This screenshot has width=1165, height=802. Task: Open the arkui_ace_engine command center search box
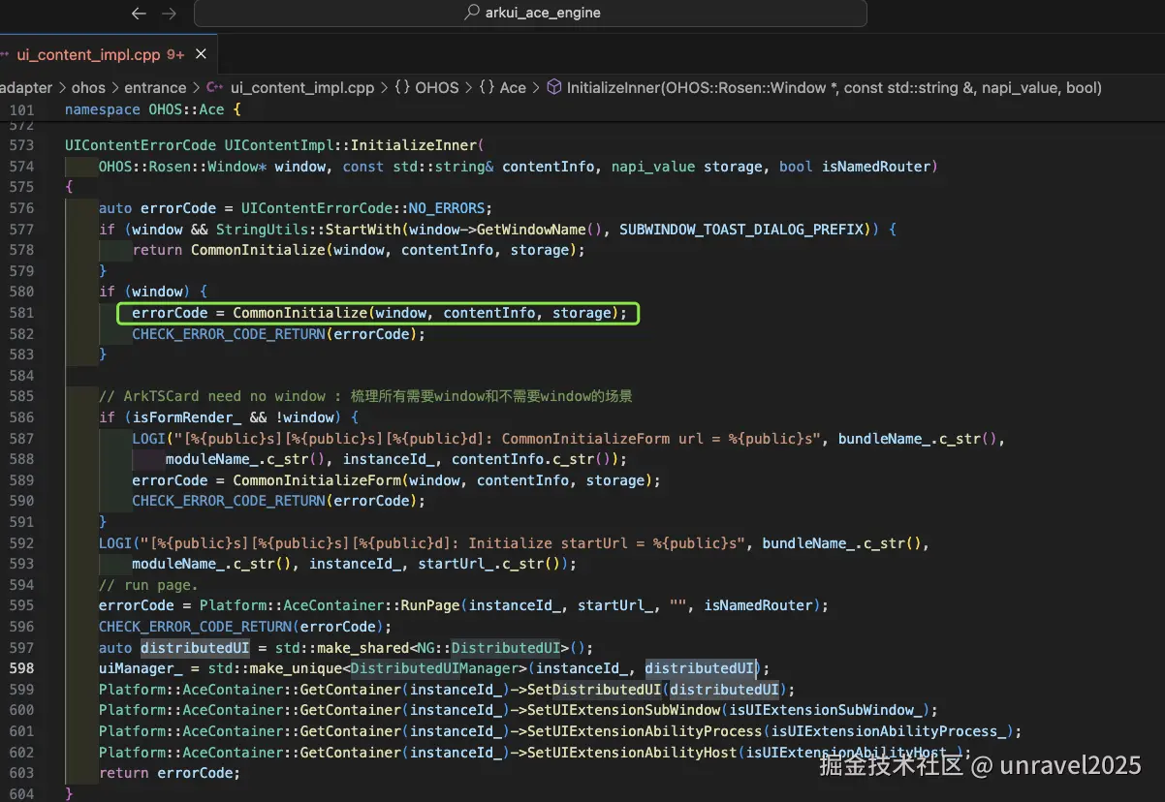point(530,13)
